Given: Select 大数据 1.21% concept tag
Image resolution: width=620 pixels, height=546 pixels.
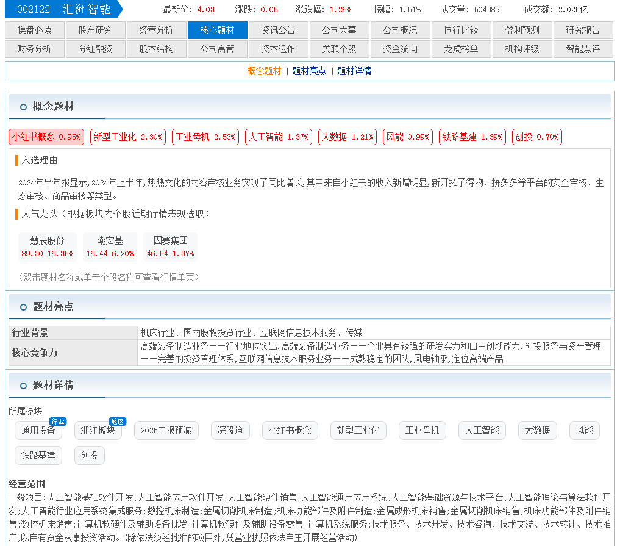Looking at the screenshot, I should tap(347, 137).
